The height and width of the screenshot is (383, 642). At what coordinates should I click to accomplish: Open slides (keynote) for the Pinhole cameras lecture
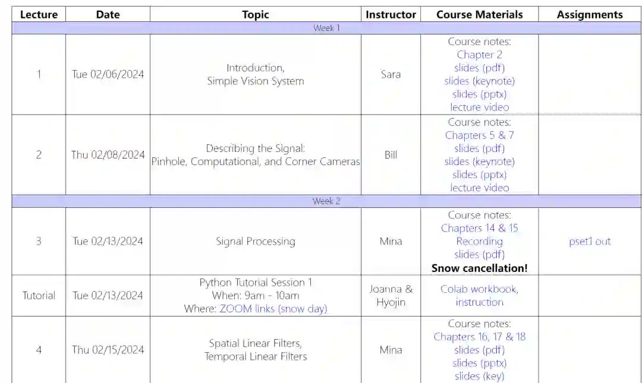[x=479, y=162]
